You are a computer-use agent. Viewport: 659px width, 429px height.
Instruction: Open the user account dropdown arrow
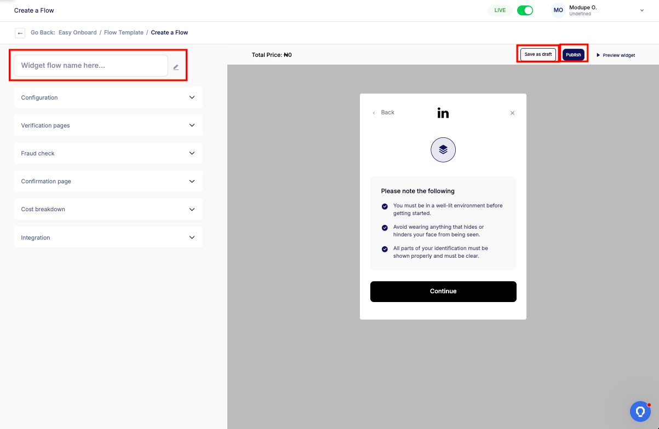pos(642,10)
